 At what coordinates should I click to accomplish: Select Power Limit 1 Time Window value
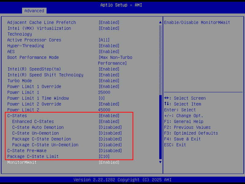[101, 98]
